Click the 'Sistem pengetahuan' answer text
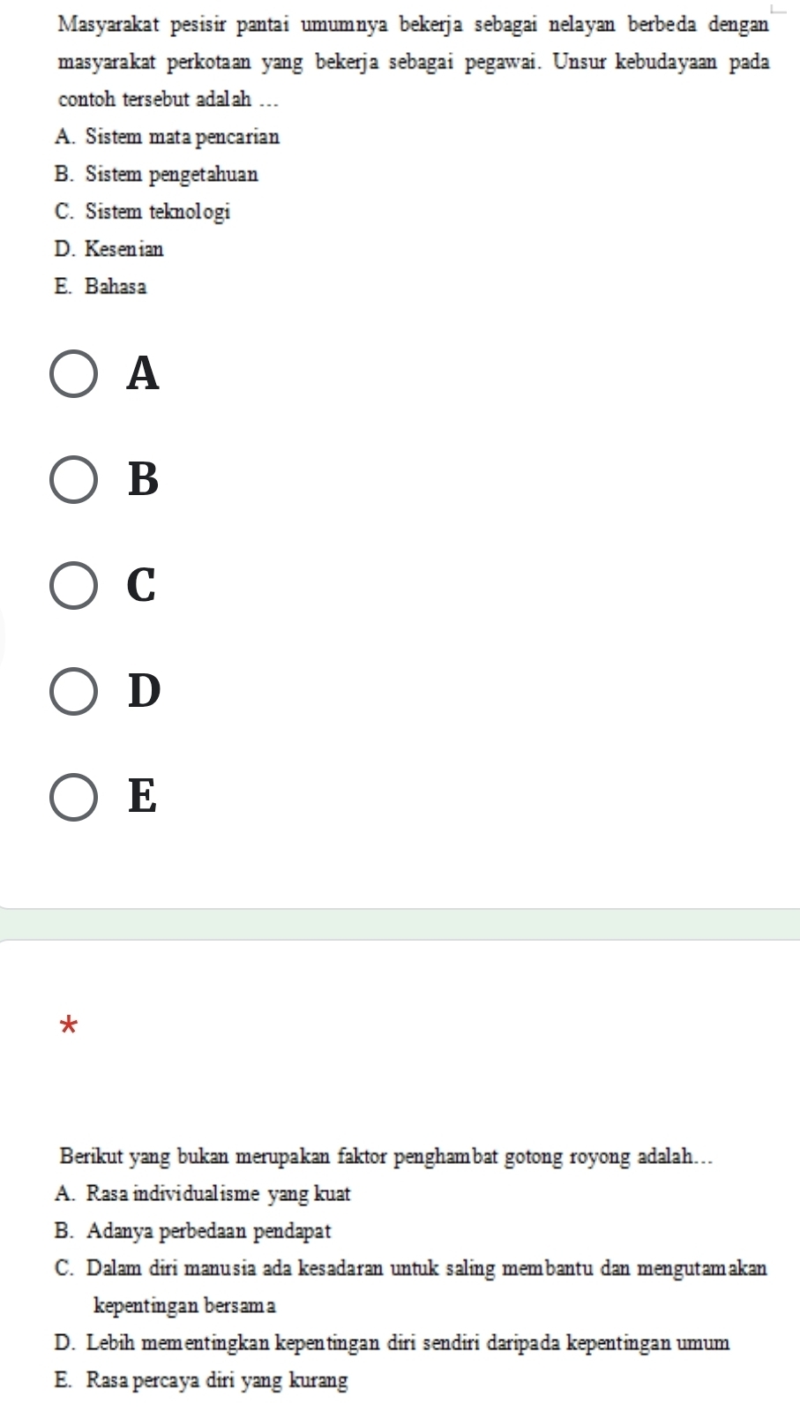 pyautogui.click(x=172, y=175)
